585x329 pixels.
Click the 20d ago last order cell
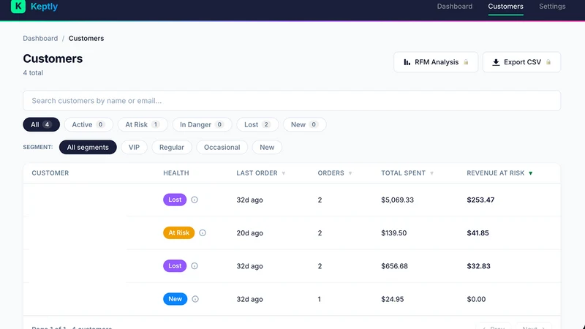pyautogui.click(x=249, y=233)
